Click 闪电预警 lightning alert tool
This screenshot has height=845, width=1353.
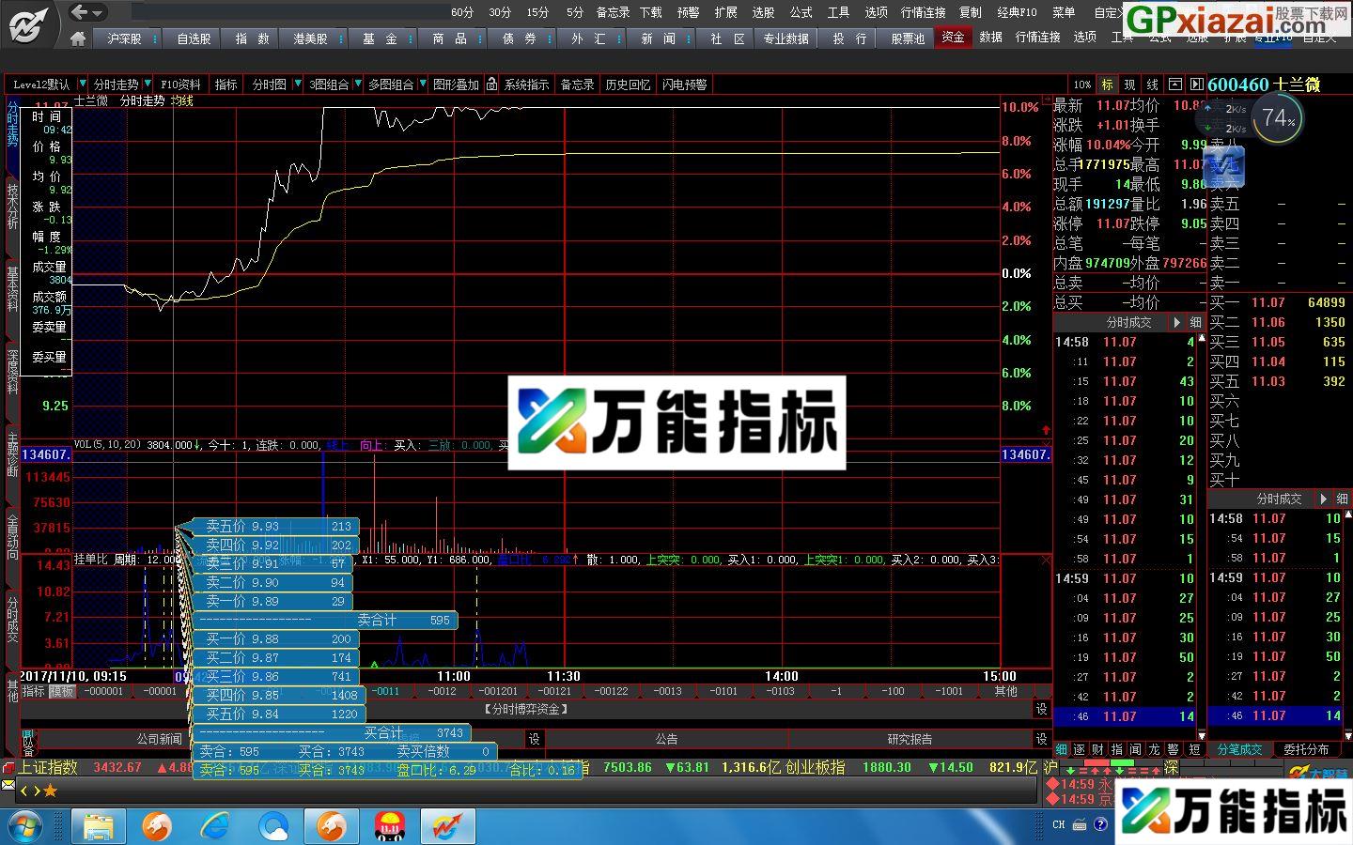pyautogui.click(x=685, y=84)
